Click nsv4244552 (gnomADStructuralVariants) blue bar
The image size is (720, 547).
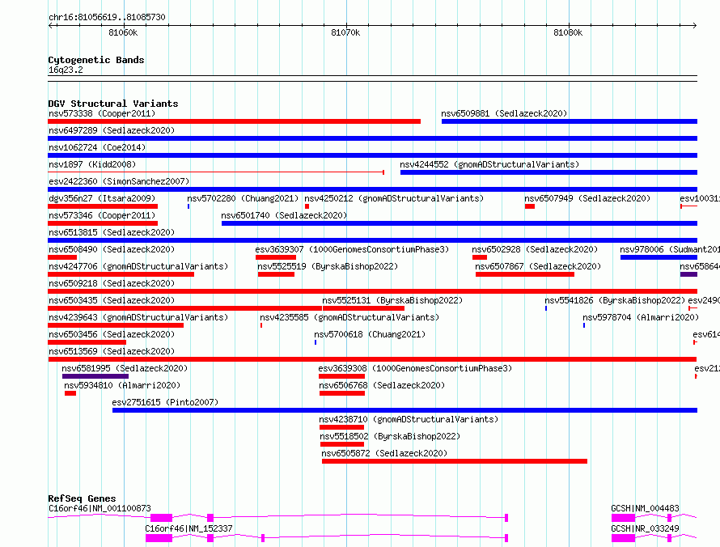548,172
